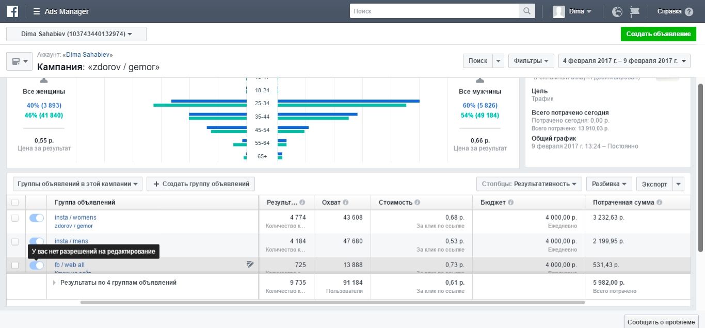Viewport: 705px width, 328px height.
Task: Tick the checkbox for insta / mens row
Action: click(15, 242)
